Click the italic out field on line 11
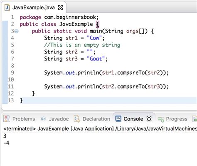 click(x=70, y=87)
